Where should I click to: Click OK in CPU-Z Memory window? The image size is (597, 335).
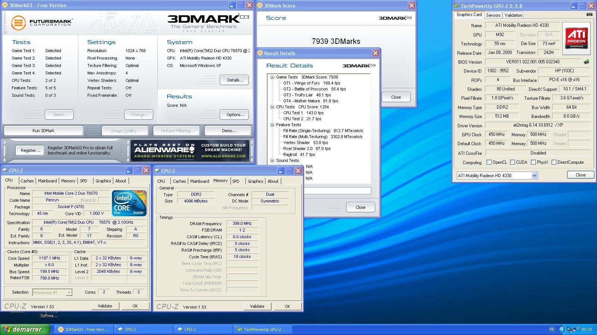[x=287, y=306]
